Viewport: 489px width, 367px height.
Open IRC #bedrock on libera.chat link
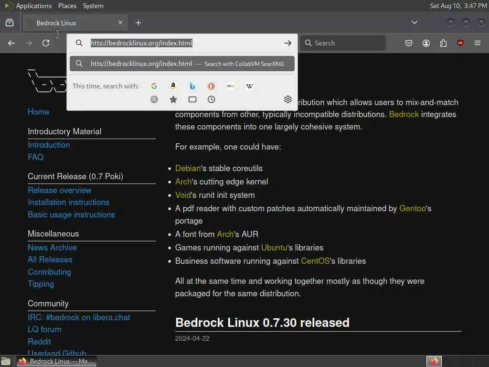pos(79,317)
